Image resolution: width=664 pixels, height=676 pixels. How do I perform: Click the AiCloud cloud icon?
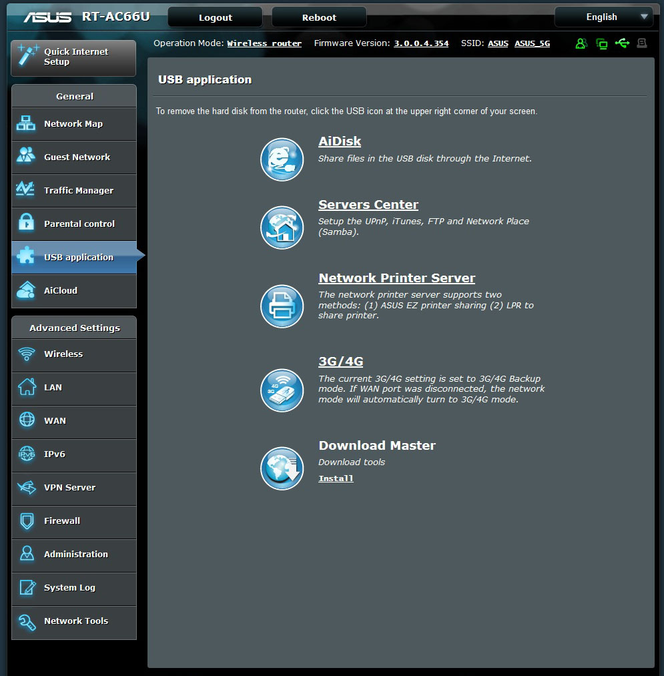(x=26, y=290)
